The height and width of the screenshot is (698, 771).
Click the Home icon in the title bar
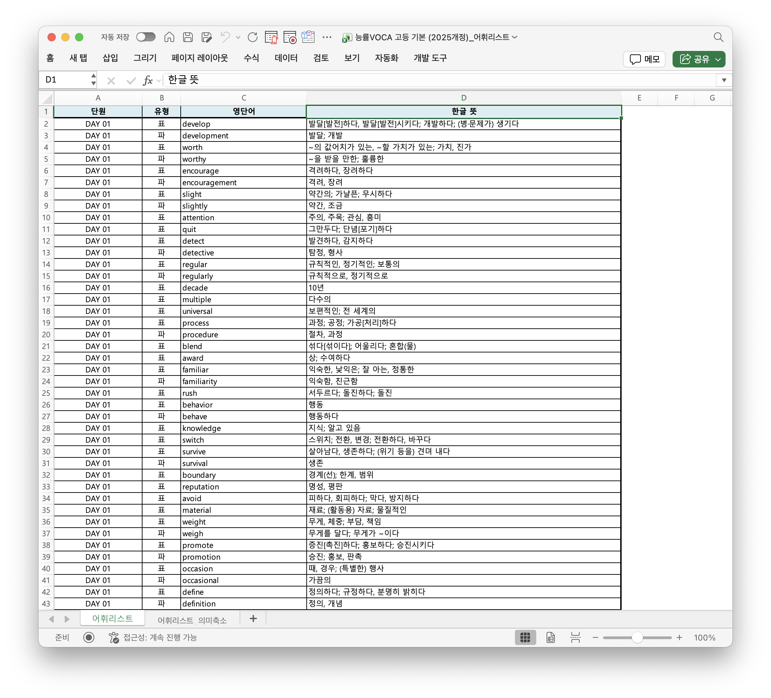click(169, 37)
